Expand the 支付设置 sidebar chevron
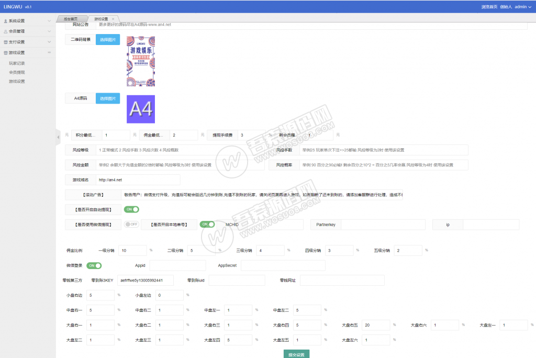 49,42
